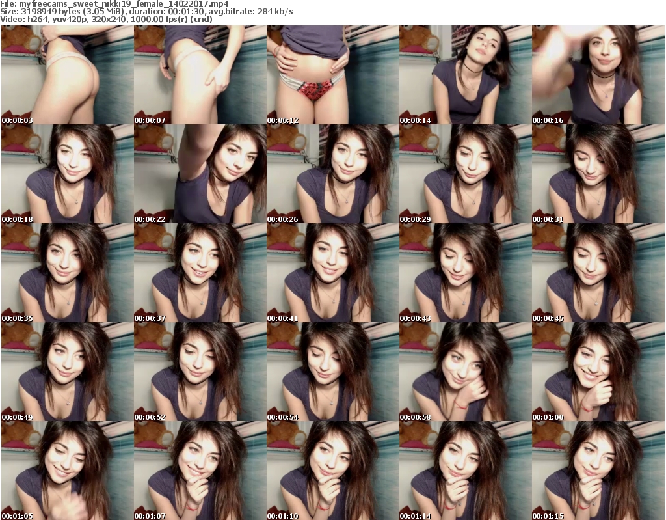Select the frame marked 00:00:26
This screenshot has height=520, width=666.
pyautogui.click(x=332, y=174)
